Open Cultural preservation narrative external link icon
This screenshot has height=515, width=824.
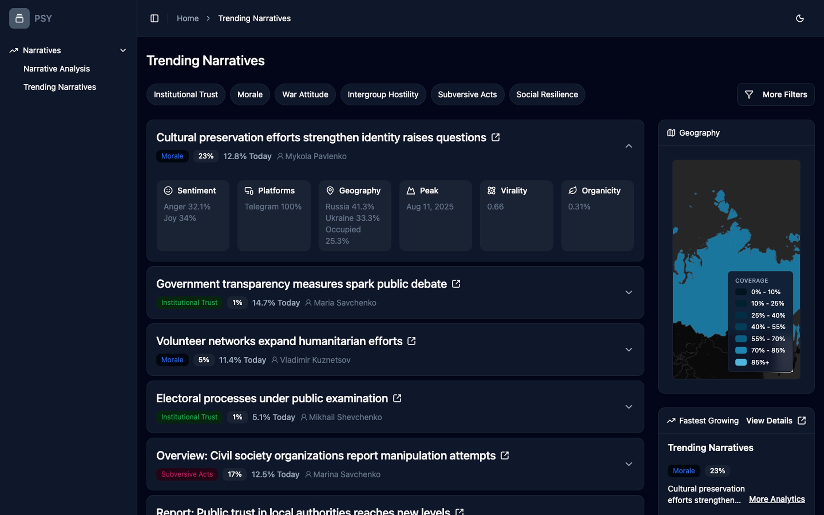point(496,137)
